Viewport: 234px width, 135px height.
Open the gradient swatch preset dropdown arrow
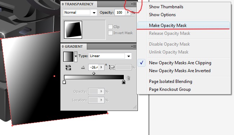[x=76, y=56]
